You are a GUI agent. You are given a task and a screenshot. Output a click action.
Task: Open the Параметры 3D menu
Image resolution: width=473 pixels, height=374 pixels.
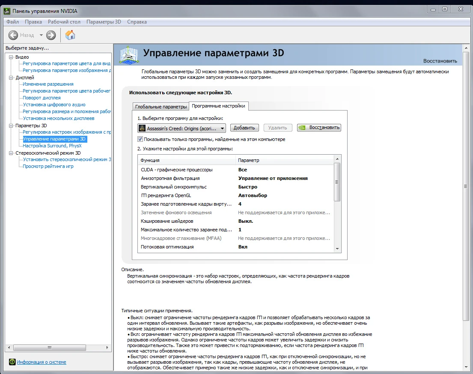(x=104, y=22)
